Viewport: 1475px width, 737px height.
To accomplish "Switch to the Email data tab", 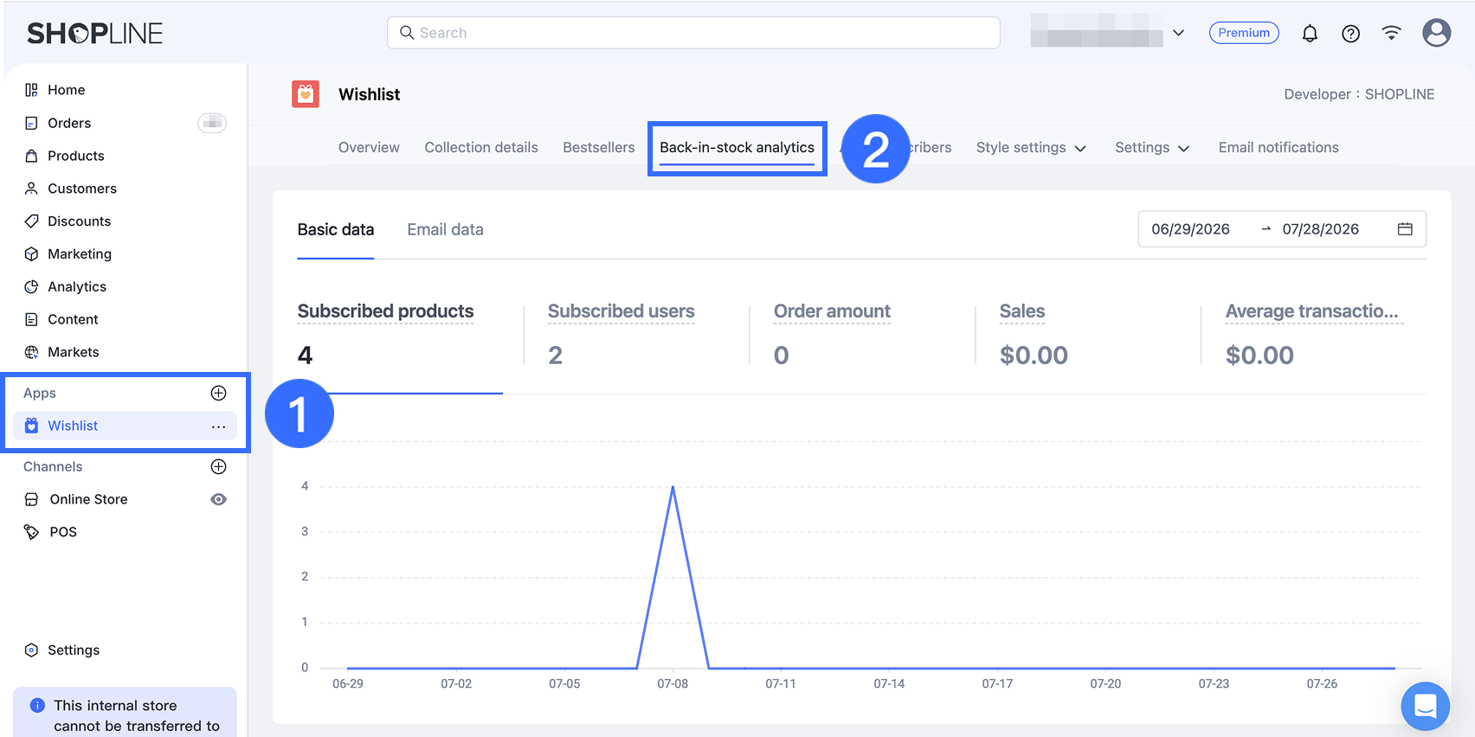I will 446,230.
